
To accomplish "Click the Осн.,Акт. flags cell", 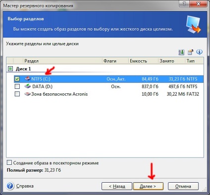I will 116,79.
